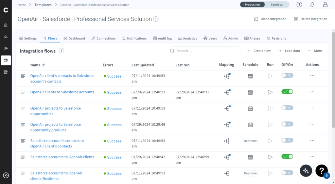
Task: Open the Connections tab
Action: point(103,38)
